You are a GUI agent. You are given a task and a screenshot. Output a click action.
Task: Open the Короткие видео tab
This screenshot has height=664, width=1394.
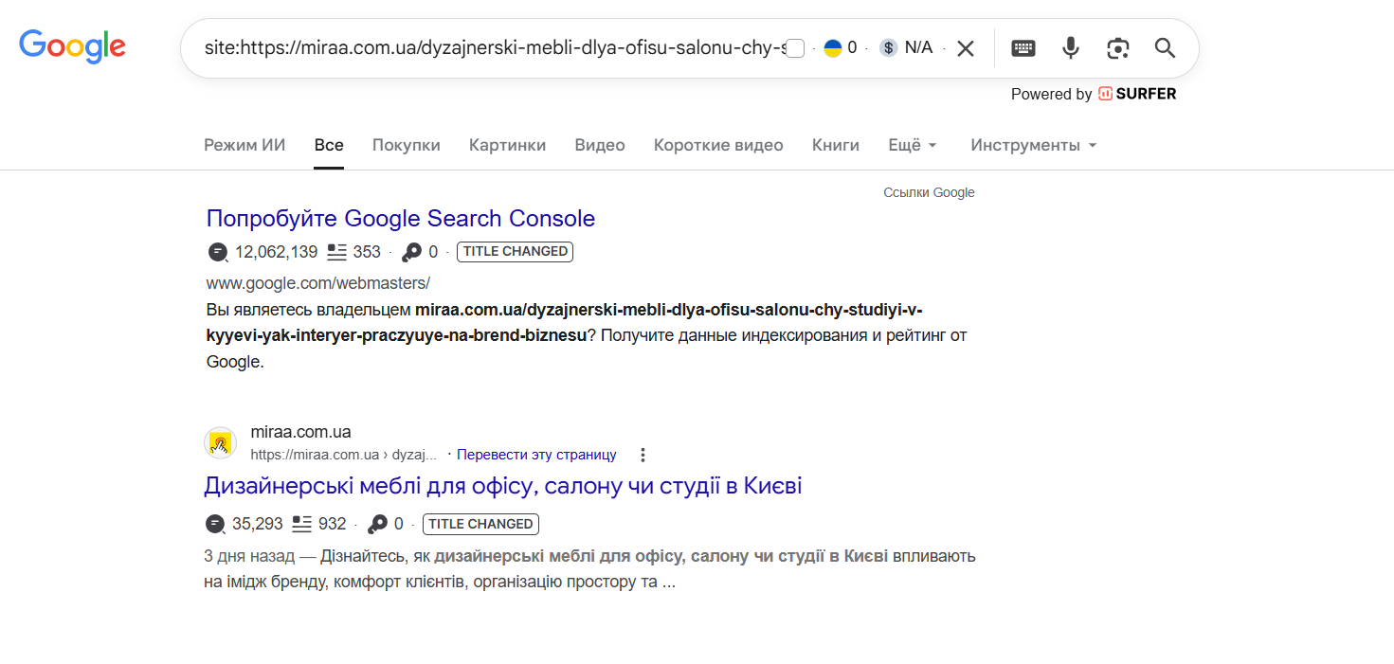coord(718,145)
